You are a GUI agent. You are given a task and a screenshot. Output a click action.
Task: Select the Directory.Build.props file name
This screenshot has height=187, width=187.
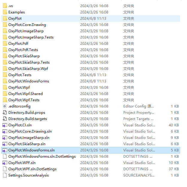tap(27, 113)
